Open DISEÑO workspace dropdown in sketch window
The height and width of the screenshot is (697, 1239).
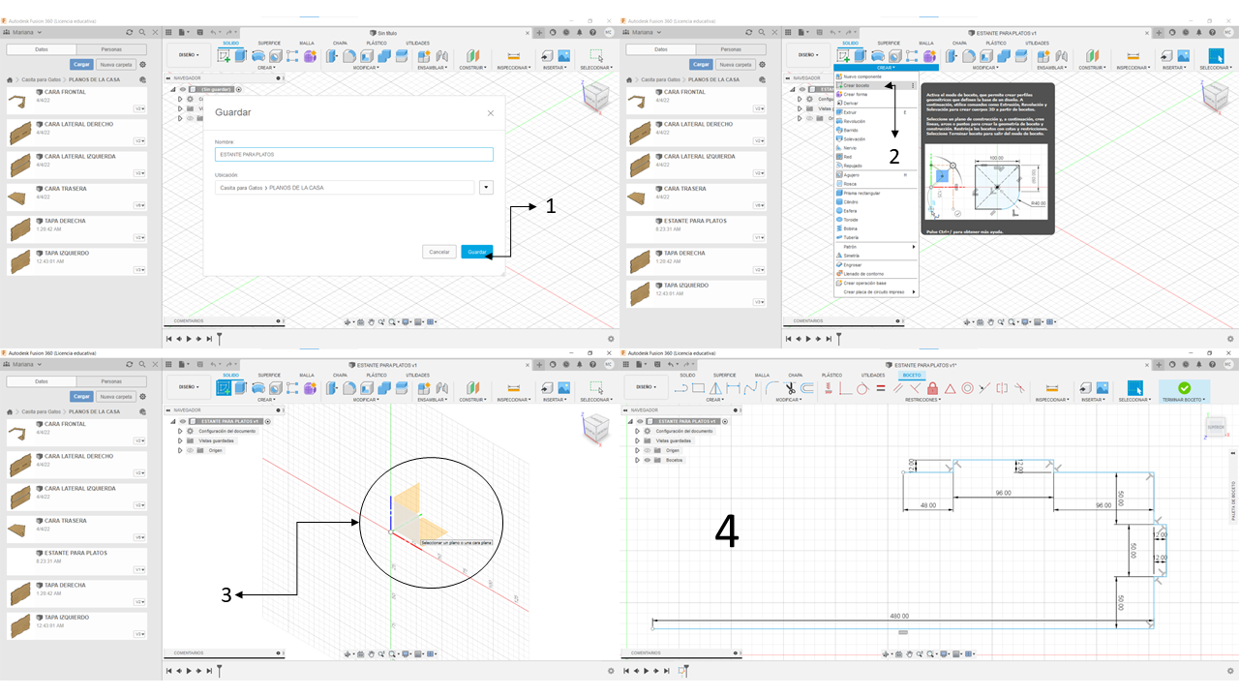646,386
